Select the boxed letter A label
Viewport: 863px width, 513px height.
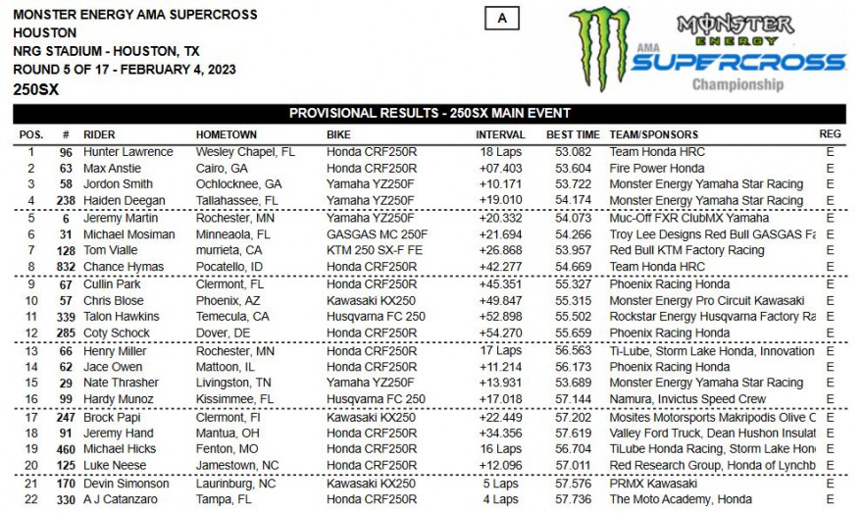(502, 19)
